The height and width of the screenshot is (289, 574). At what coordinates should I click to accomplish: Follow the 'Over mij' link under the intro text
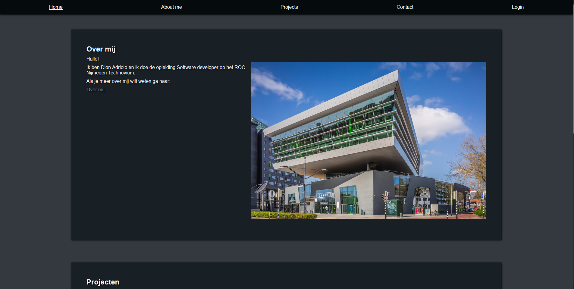point(95,90)
